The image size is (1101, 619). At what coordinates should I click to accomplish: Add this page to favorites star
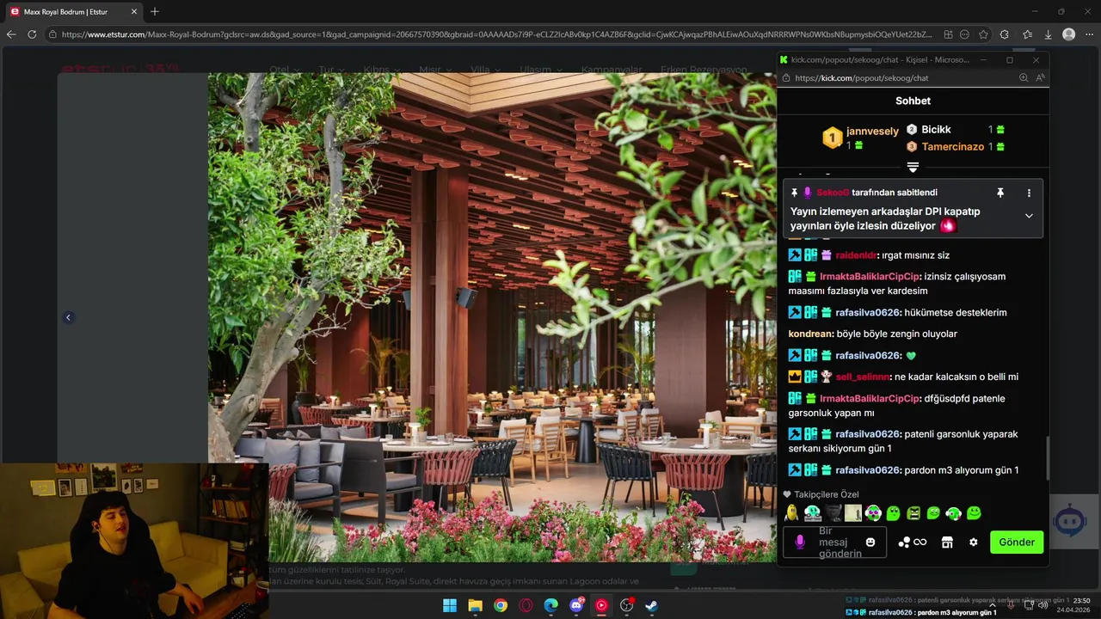985,34
